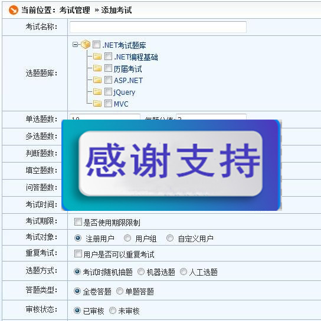This screenshot has height=321, width=321.
Task: Enable 是否使用期限限制 checkbox
Action: [78, 221]
